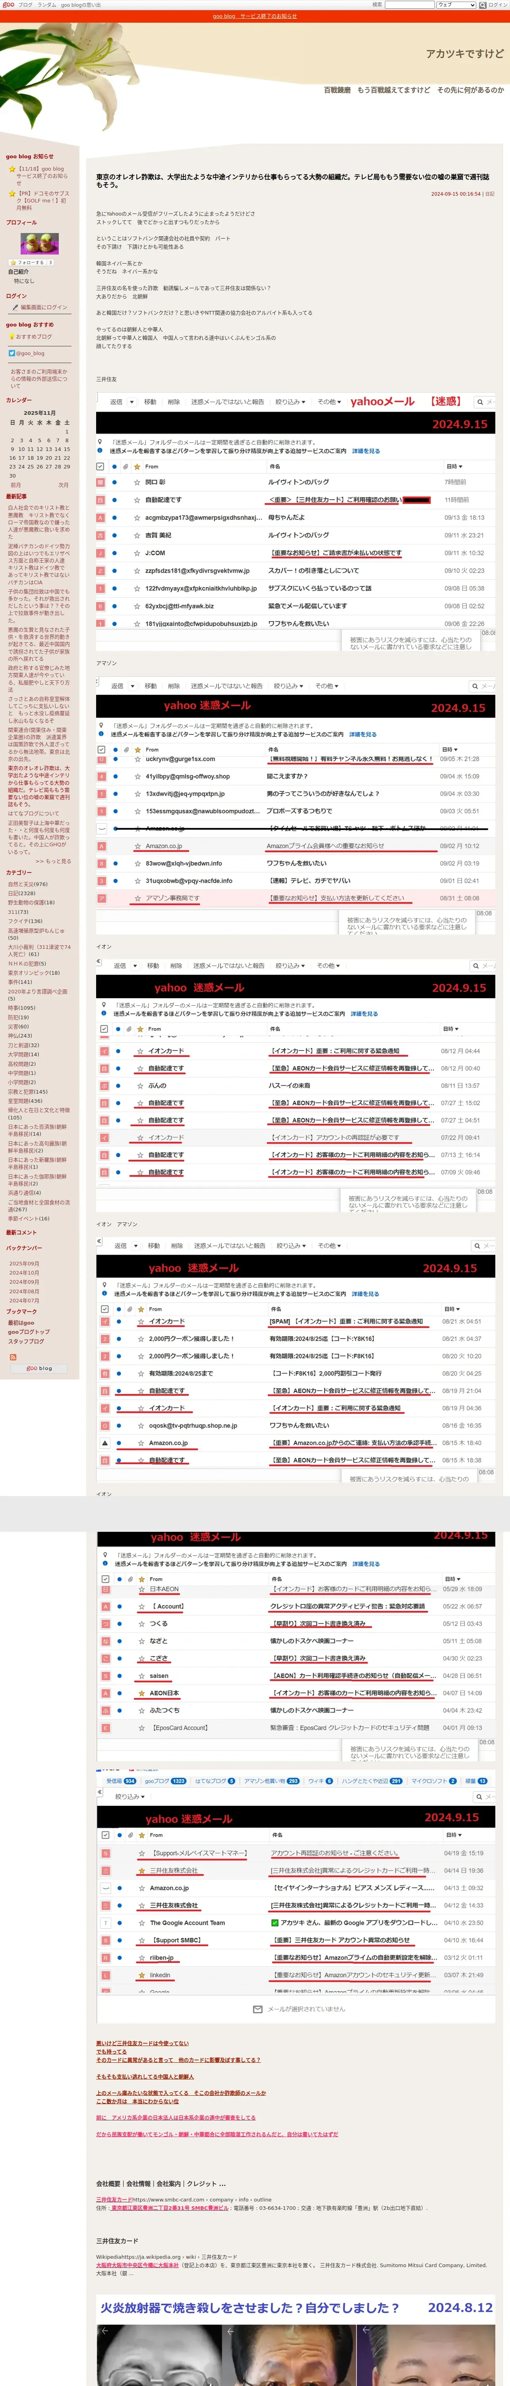
Task: Click the blog title アカツキですけど
Action: [465, 54]
